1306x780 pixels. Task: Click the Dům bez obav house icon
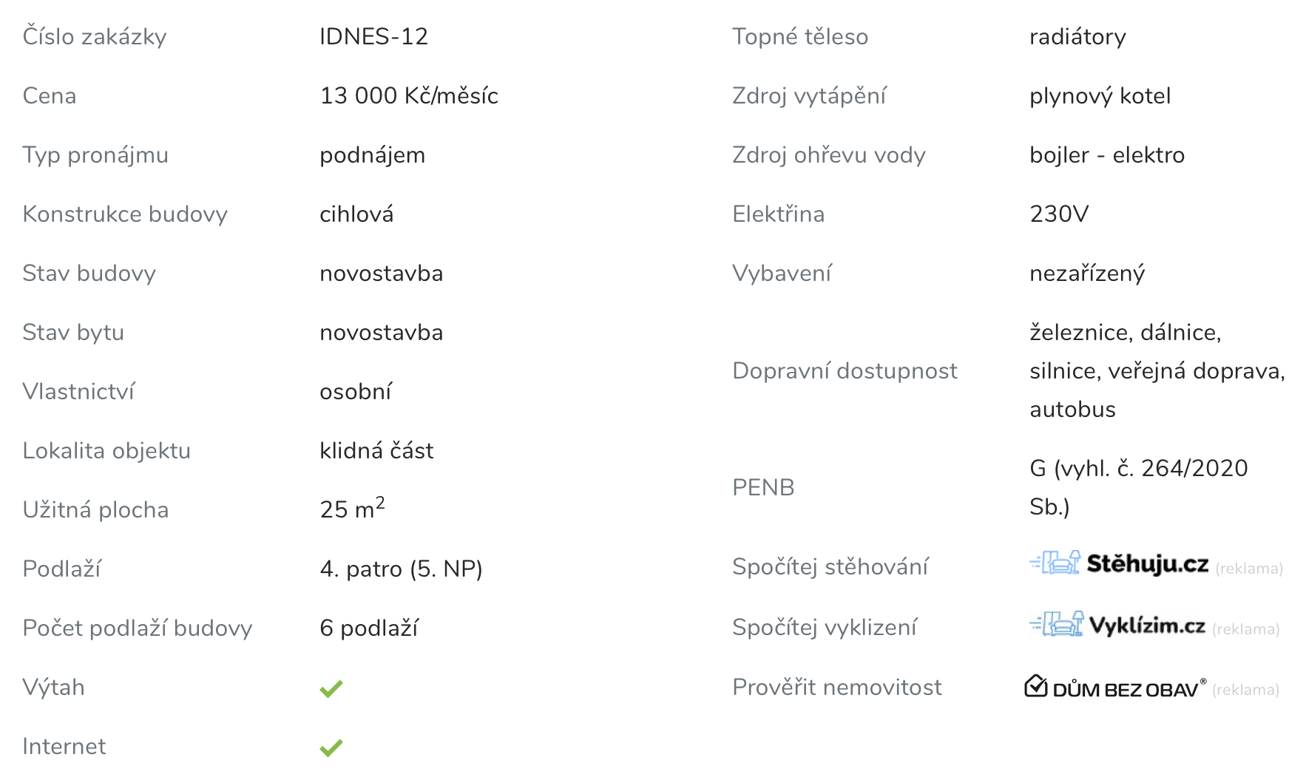1036,687
